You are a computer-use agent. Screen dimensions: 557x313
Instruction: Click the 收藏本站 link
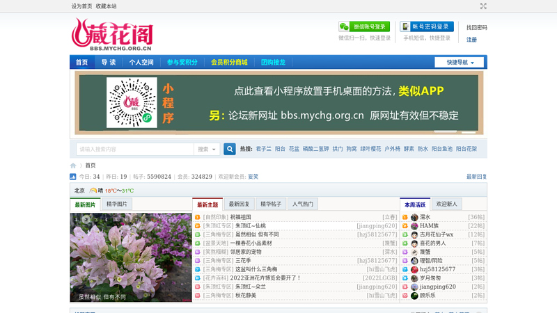click(x=106, y=6)
